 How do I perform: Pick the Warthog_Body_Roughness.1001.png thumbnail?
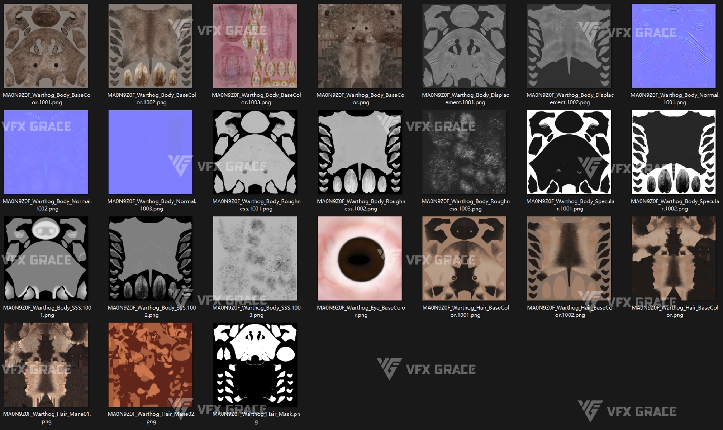pyautogui.click(x=255, y=152)
